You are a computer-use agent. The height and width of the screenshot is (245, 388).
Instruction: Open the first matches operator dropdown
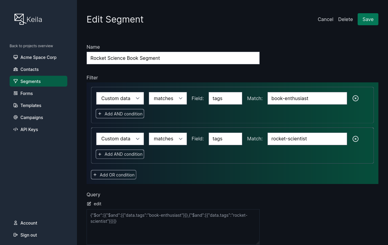(168, 98)
